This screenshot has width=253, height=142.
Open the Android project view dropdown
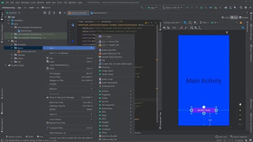pos(13,13)
